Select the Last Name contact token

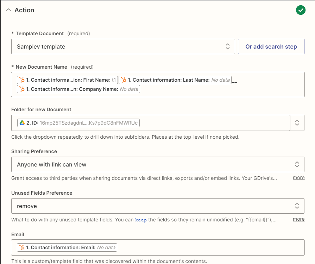click(175, 80)
